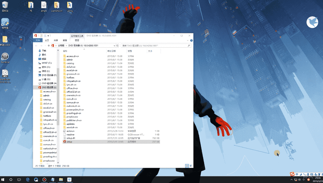Select 软件 (D:) drive in tree

[46, 67]
